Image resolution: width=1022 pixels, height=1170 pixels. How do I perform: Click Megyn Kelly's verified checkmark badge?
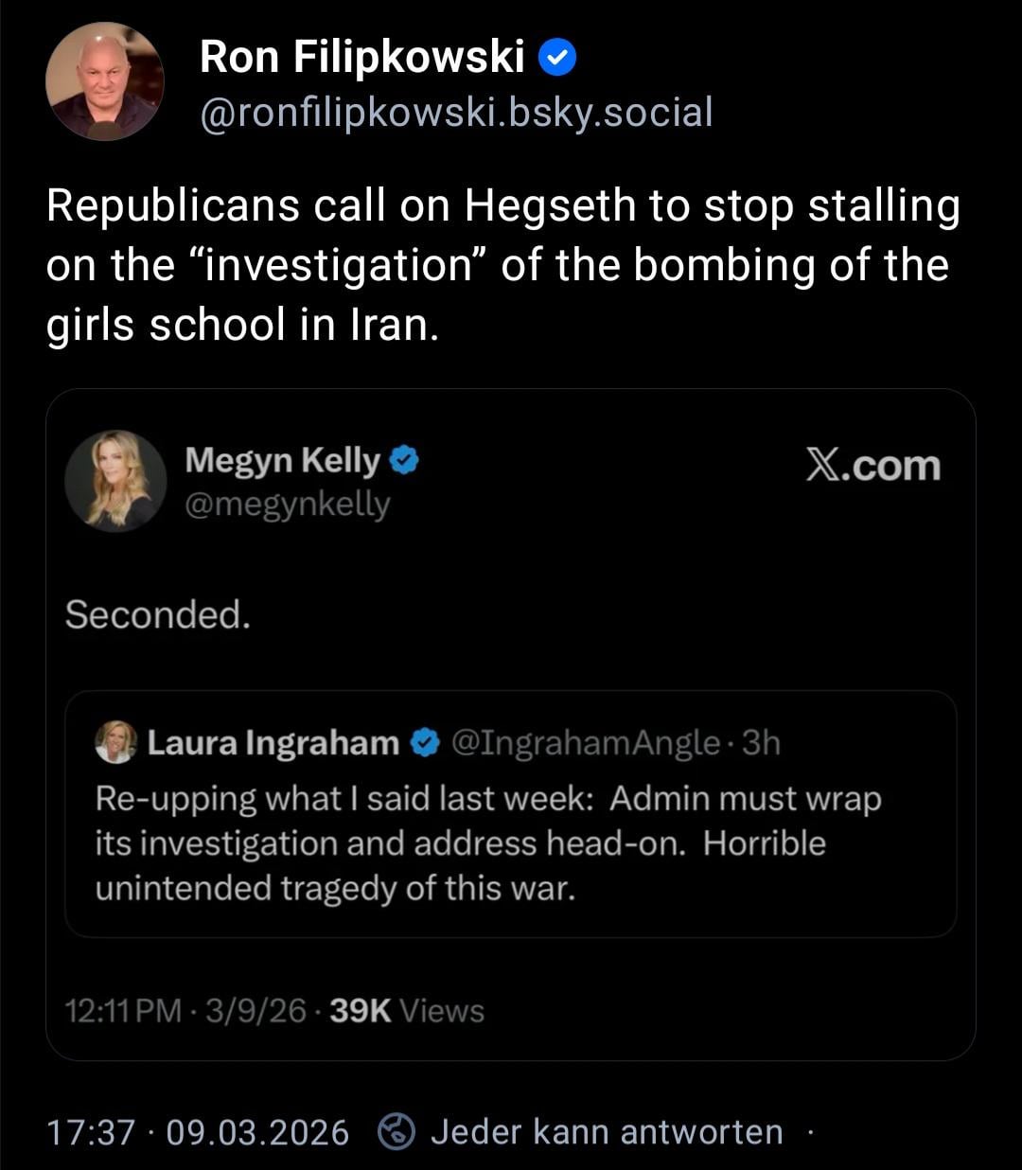tap(405, 461)
